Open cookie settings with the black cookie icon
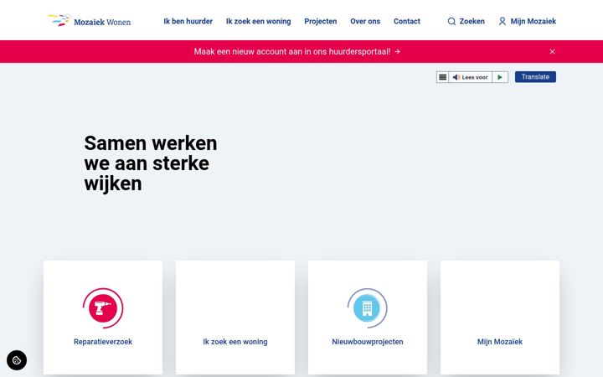 pos(17,360)
